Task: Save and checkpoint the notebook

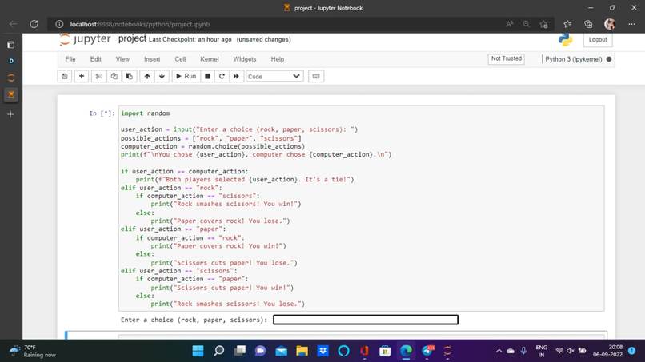Action: click(x=65, y=76)
